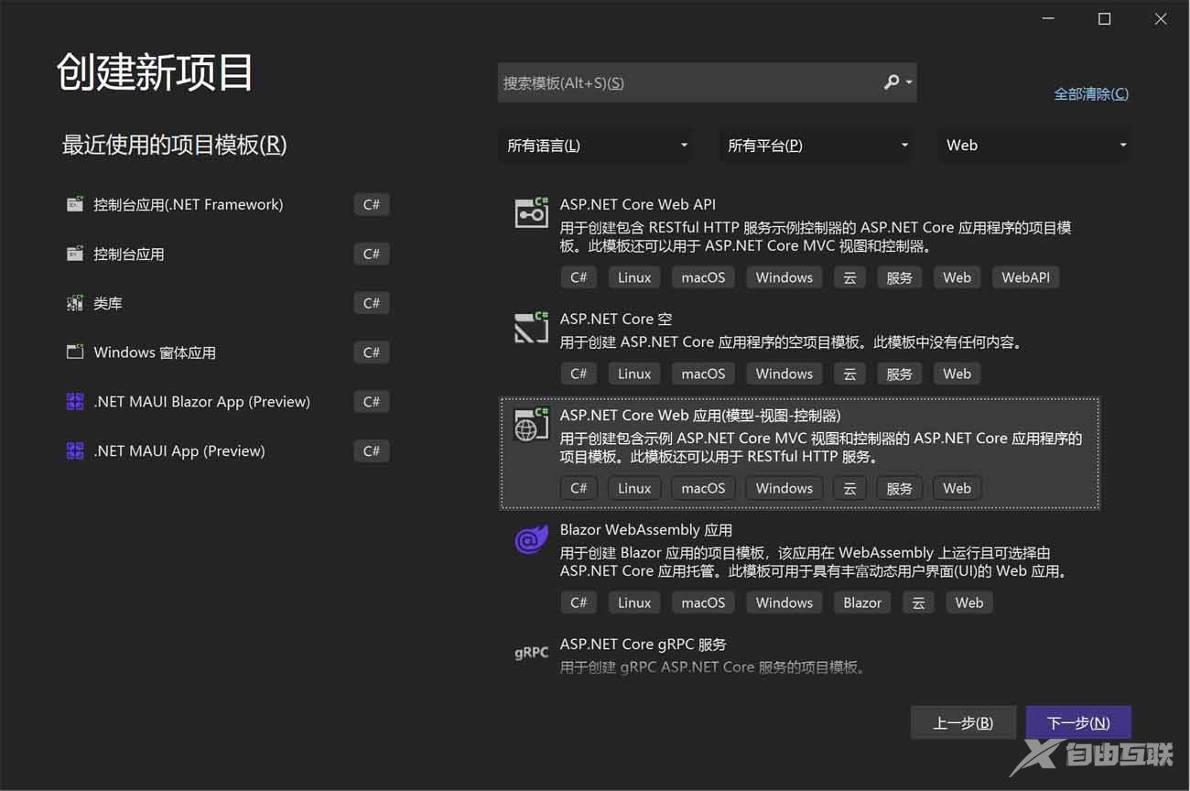Click the macOS tag under ASP.NET Core 空
This screenshot has width=1190, height=791.
coord(703,374)
